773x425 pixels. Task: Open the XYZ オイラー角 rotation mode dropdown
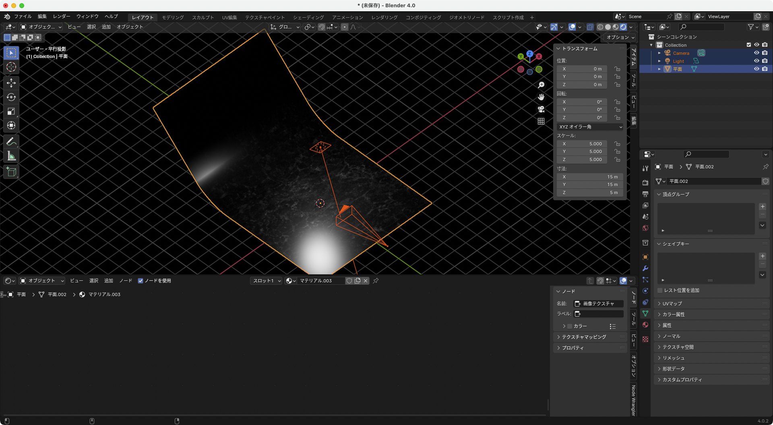click(590, 127)
